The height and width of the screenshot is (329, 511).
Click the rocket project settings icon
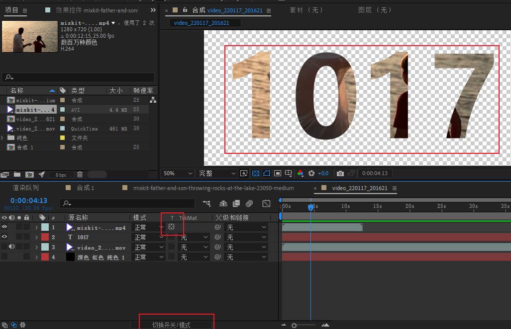pyautogui.click(x=42, y=175)
